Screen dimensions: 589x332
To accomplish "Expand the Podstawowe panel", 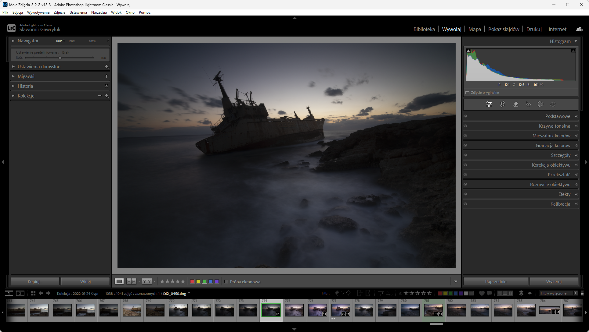I will point(557,116).
